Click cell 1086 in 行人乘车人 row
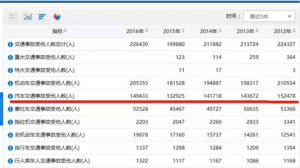The width and height of the screenshot is (300, 168). point(252,161)
